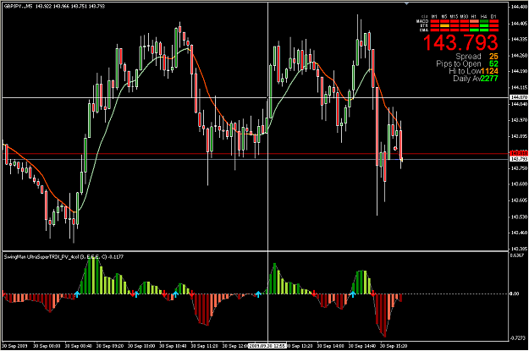
Task: Click the 143.530 price scale label
Action: (519, 217)
